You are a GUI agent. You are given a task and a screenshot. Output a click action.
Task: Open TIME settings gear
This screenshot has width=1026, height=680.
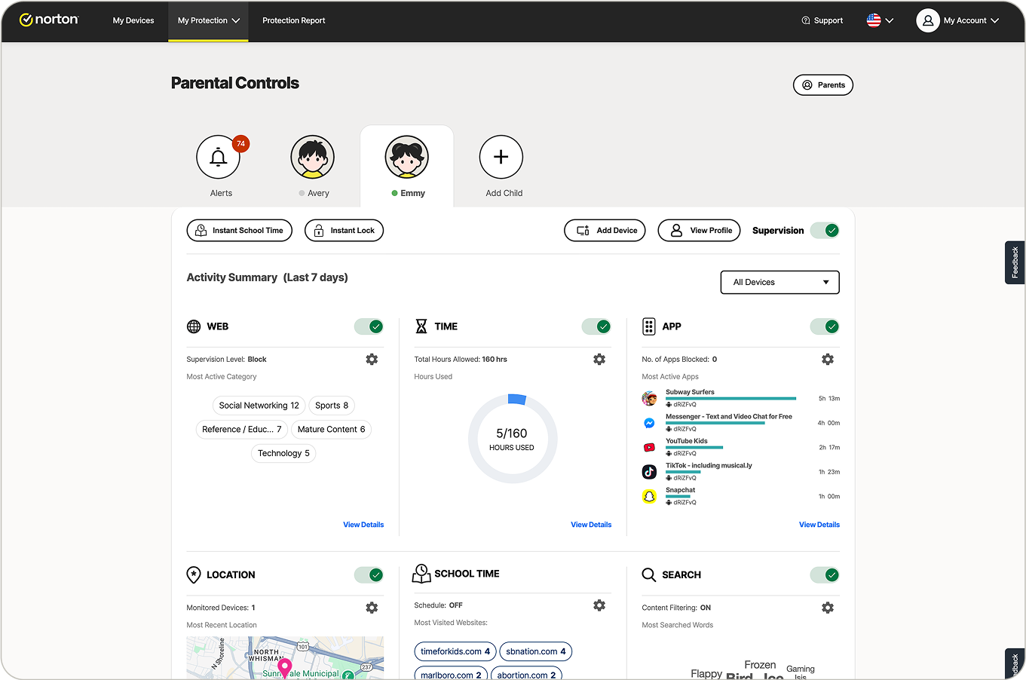point(599,360)
